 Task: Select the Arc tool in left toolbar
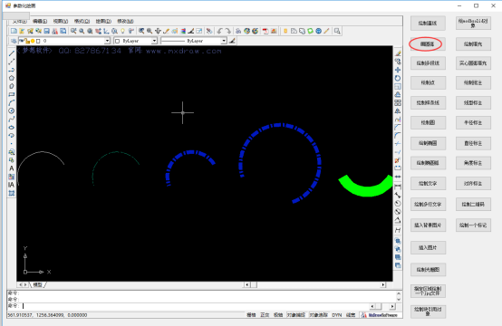(12, 102)
